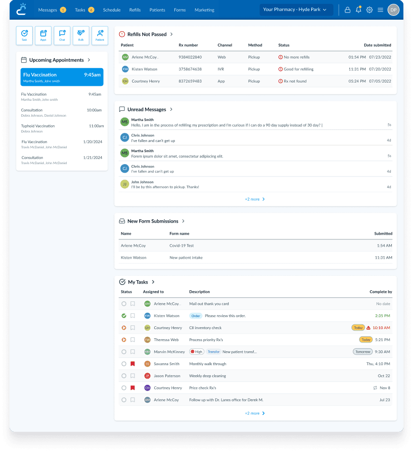Click John Johnson's avatar in messages
Image resolution: width=413 pixels, height=451 pixels.
point(124,184)
